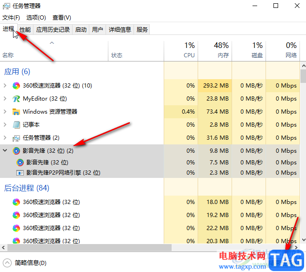This screenshot has height=272, width=306.
Task: Select the MyEditor (32 位) row name
Action: 45,99
